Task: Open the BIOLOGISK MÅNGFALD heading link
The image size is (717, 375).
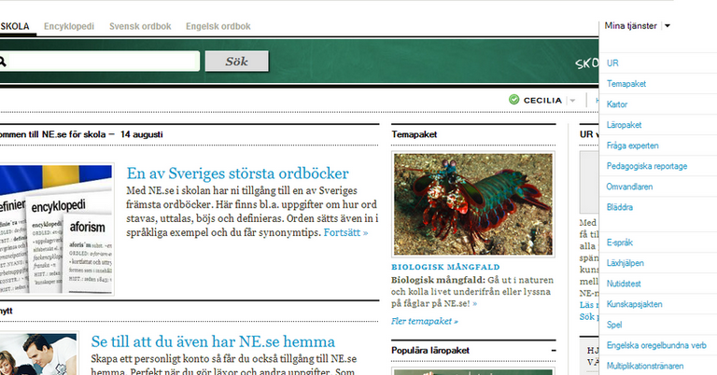Action: 445,267
